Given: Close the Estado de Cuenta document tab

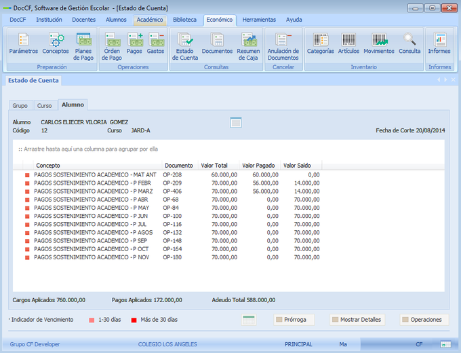Looking at the screenshot, I should pos(454,80).
